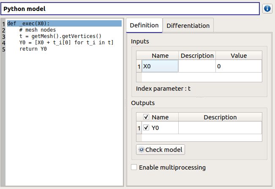This screenshot has height=189, width=275.
Task: Click the Python model title field
Action: pos(130,9)
